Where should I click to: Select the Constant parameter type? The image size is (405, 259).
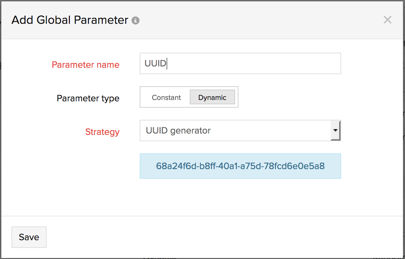point(166,97)
